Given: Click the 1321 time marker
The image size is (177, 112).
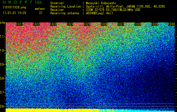Looking at the screenshot, I should [x=19, y=24].
